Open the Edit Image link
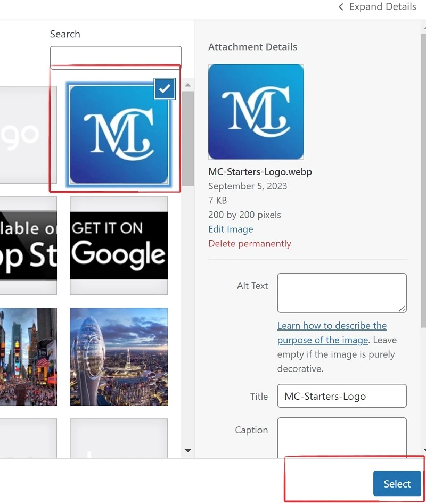Screen dimensions: 426x503 coord(231,229)
